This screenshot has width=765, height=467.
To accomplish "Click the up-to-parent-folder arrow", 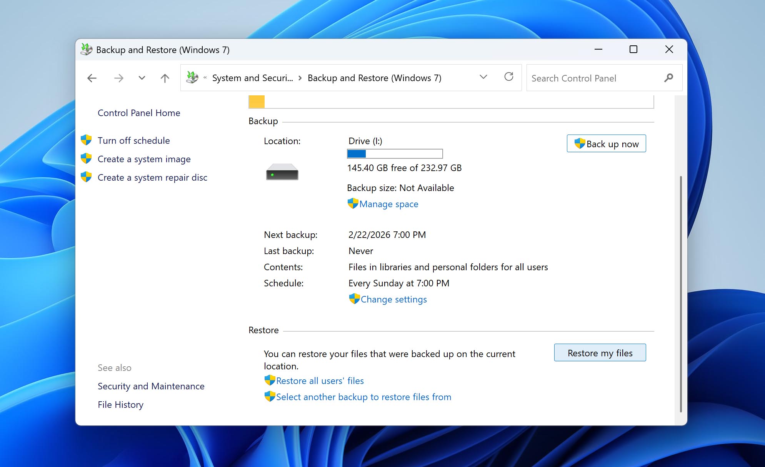I will click(x=164, y=78).
